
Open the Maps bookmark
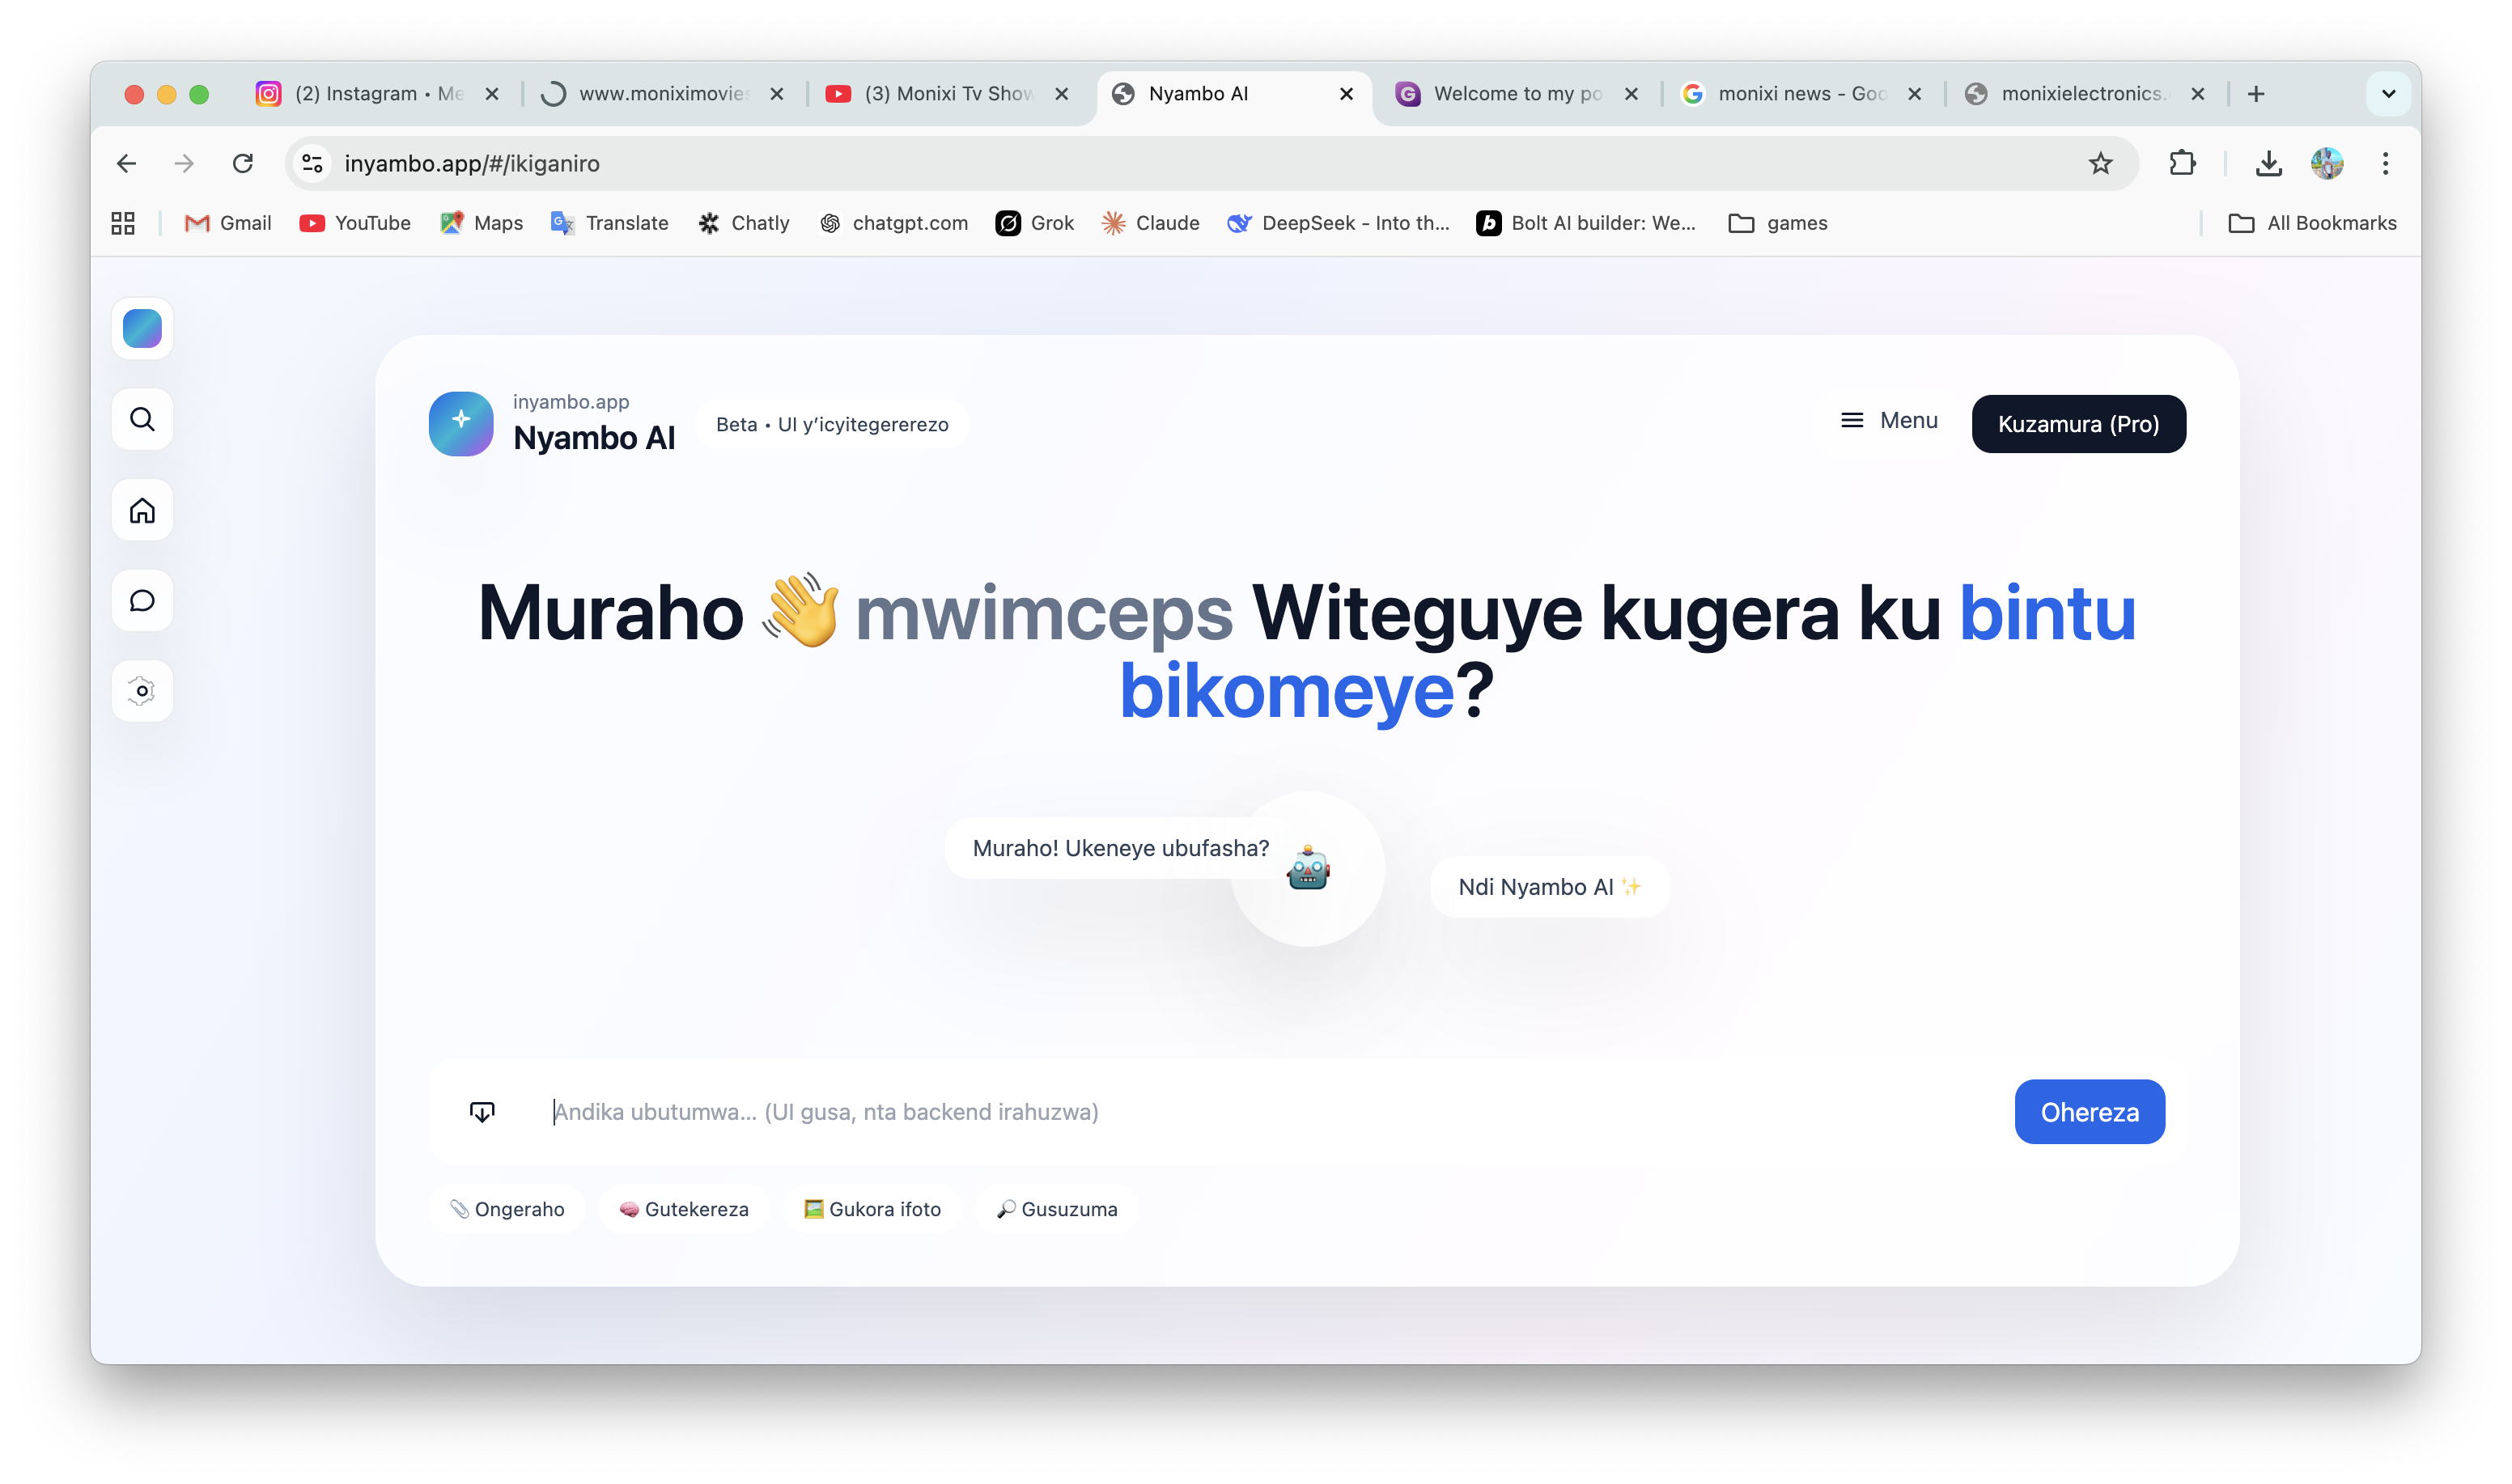click(481, 223)
